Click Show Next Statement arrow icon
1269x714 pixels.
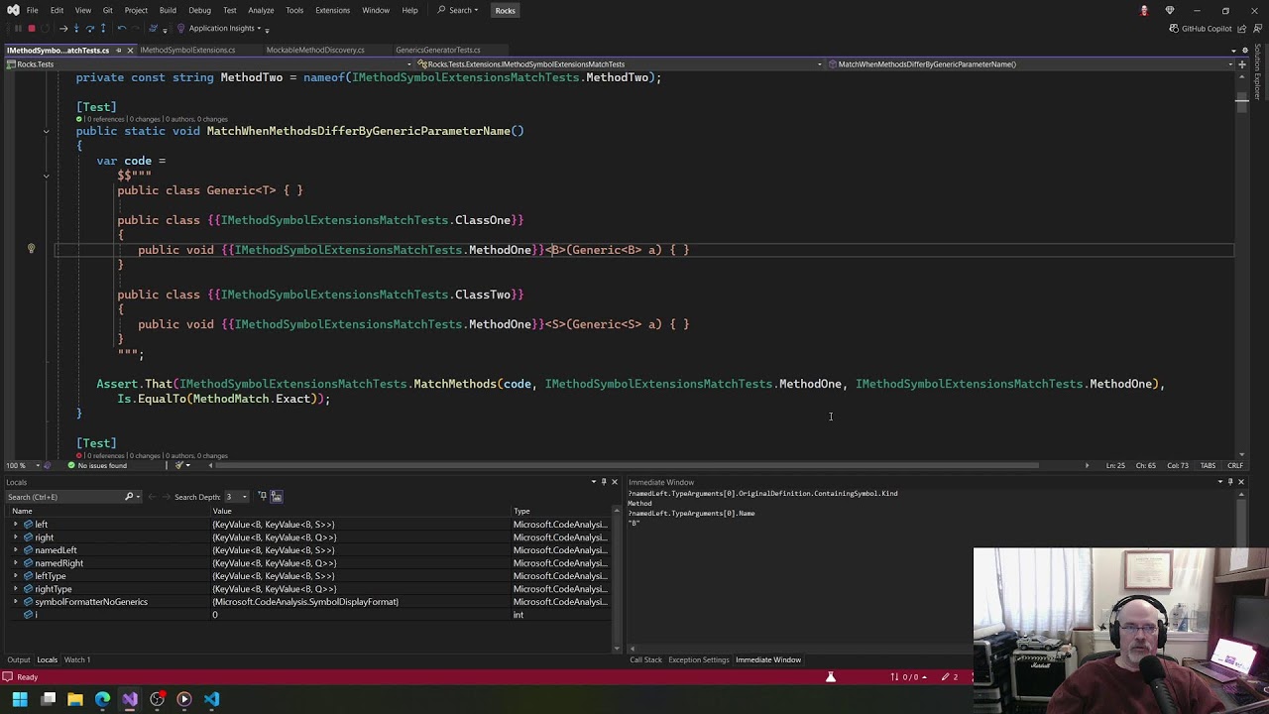pyautogui.click(x=63, y=29)
